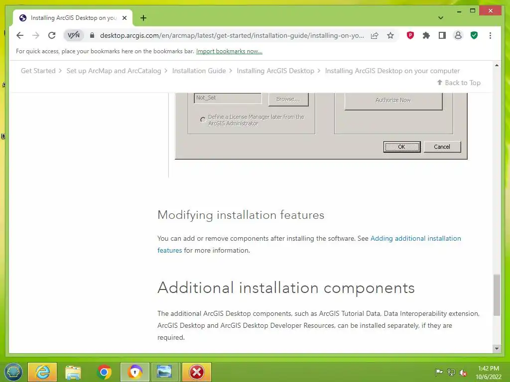Click the forward navigation arrow
Screen dimensions: 510x382
tap(36, 35)
